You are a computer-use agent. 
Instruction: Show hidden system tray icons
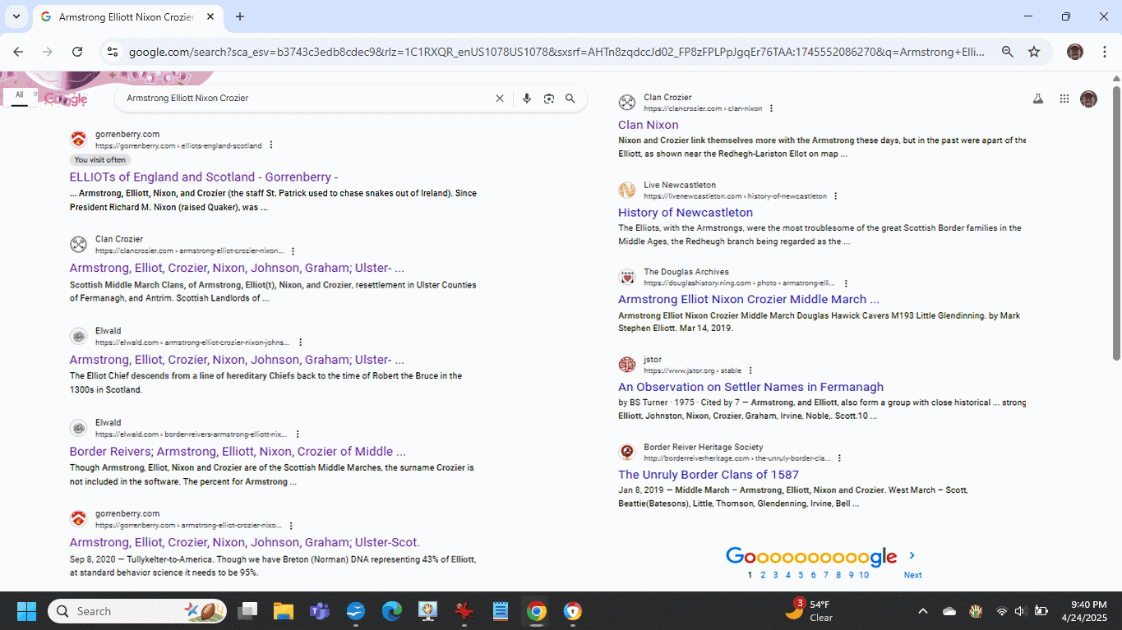pos(922,611)
